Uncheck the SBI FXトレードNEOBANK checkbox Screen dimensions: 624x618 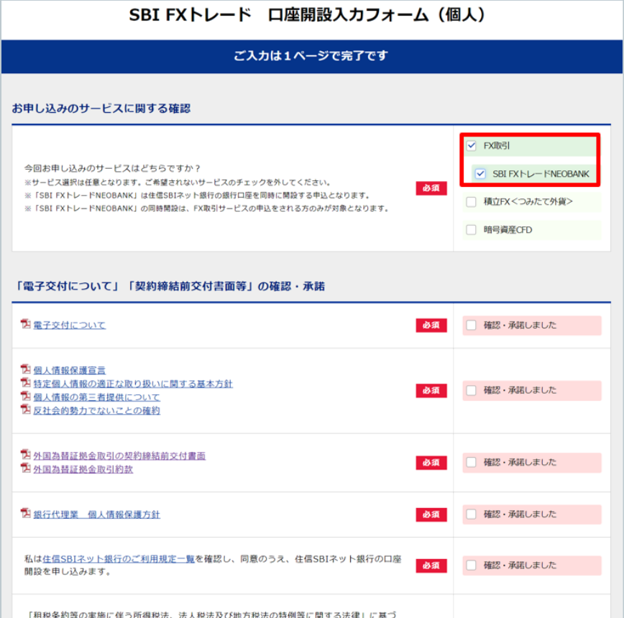(482, 175)
